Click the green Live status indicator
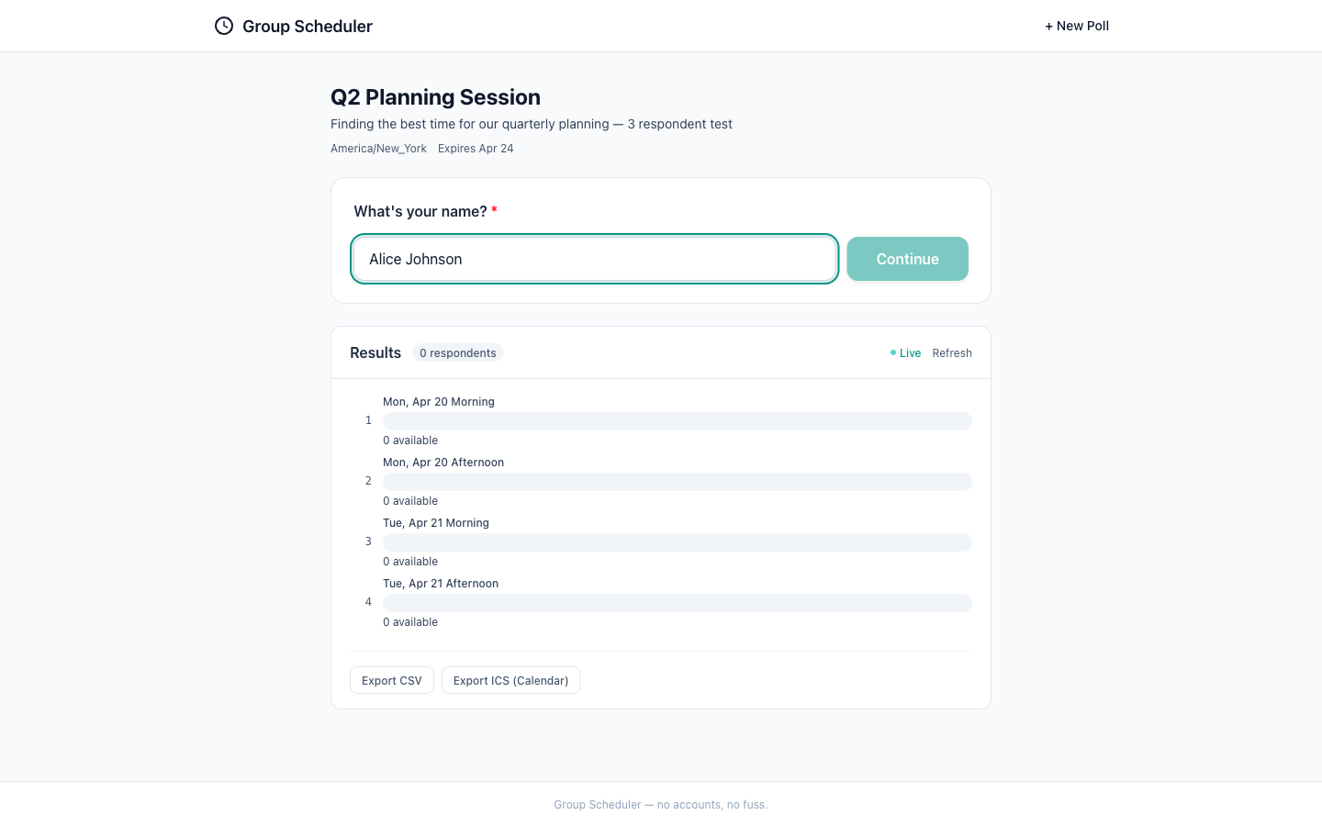1322x826 pixels. 905,353
